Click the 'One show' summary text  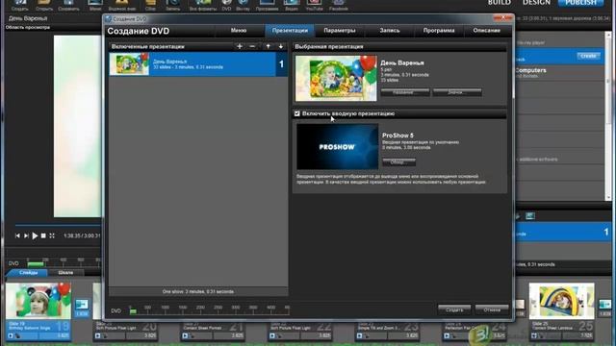(x=198, y=291)
